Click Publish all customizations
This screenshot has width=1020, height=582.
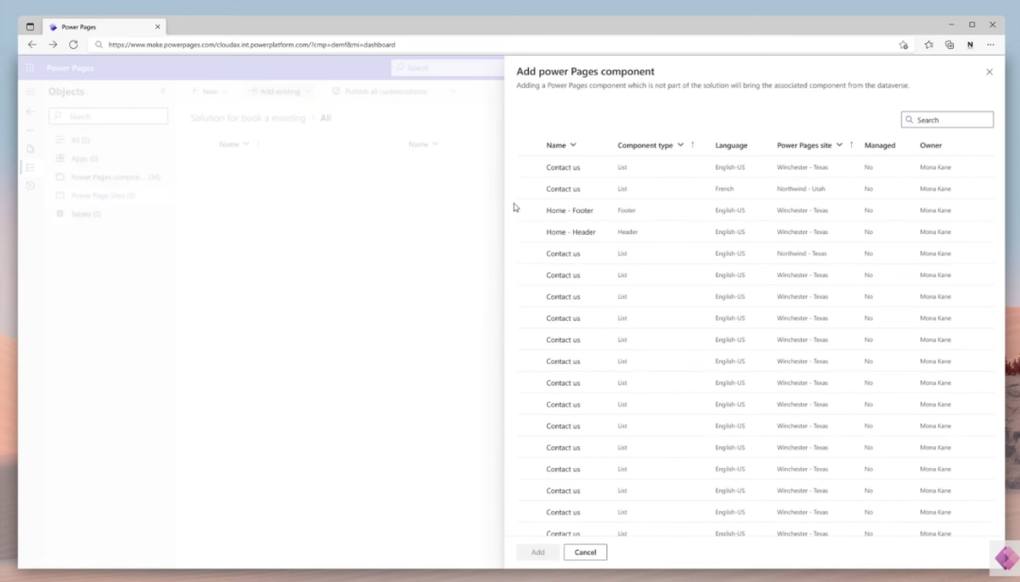[x=380, y=91]
